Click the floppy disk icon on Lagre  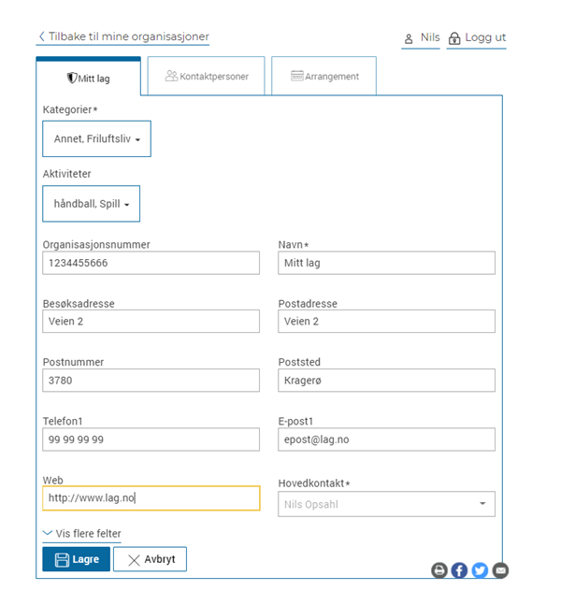point(62,560)
